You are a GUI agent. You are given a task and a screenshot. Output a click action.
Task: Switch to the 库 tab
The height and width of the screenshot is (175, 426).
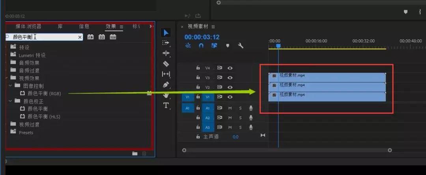[x=60, y=26]
